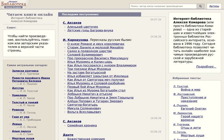Image resolution: width=224 pixels, height=140 pixels.
Task: Click the magnifying glass search button
Action: 200,6
